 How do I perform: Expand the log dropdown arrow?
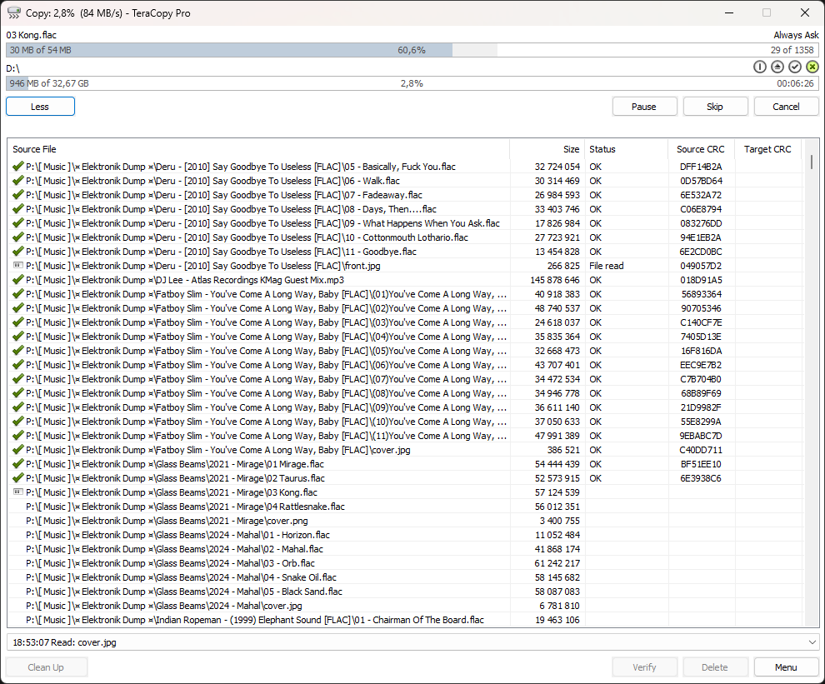[x=812, y=642]
